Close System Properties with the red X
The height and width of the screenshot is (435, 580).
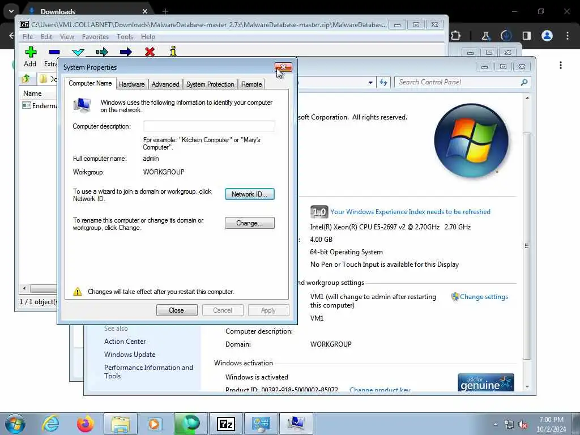click(x=283, y=67)
